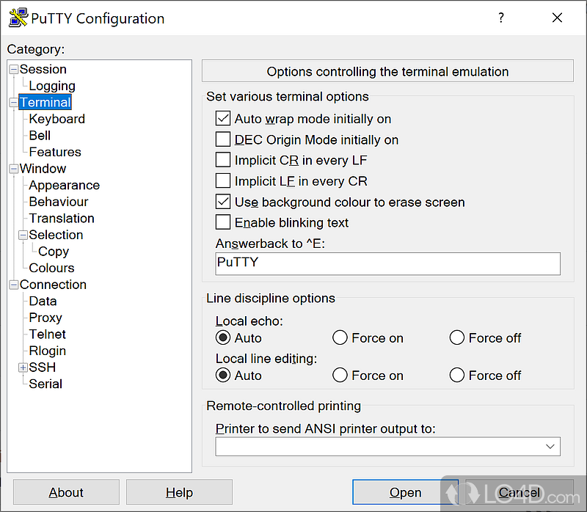The image size is (587, 512).
Task: Open the Proxy settings category
Action: tap(45, 318)
